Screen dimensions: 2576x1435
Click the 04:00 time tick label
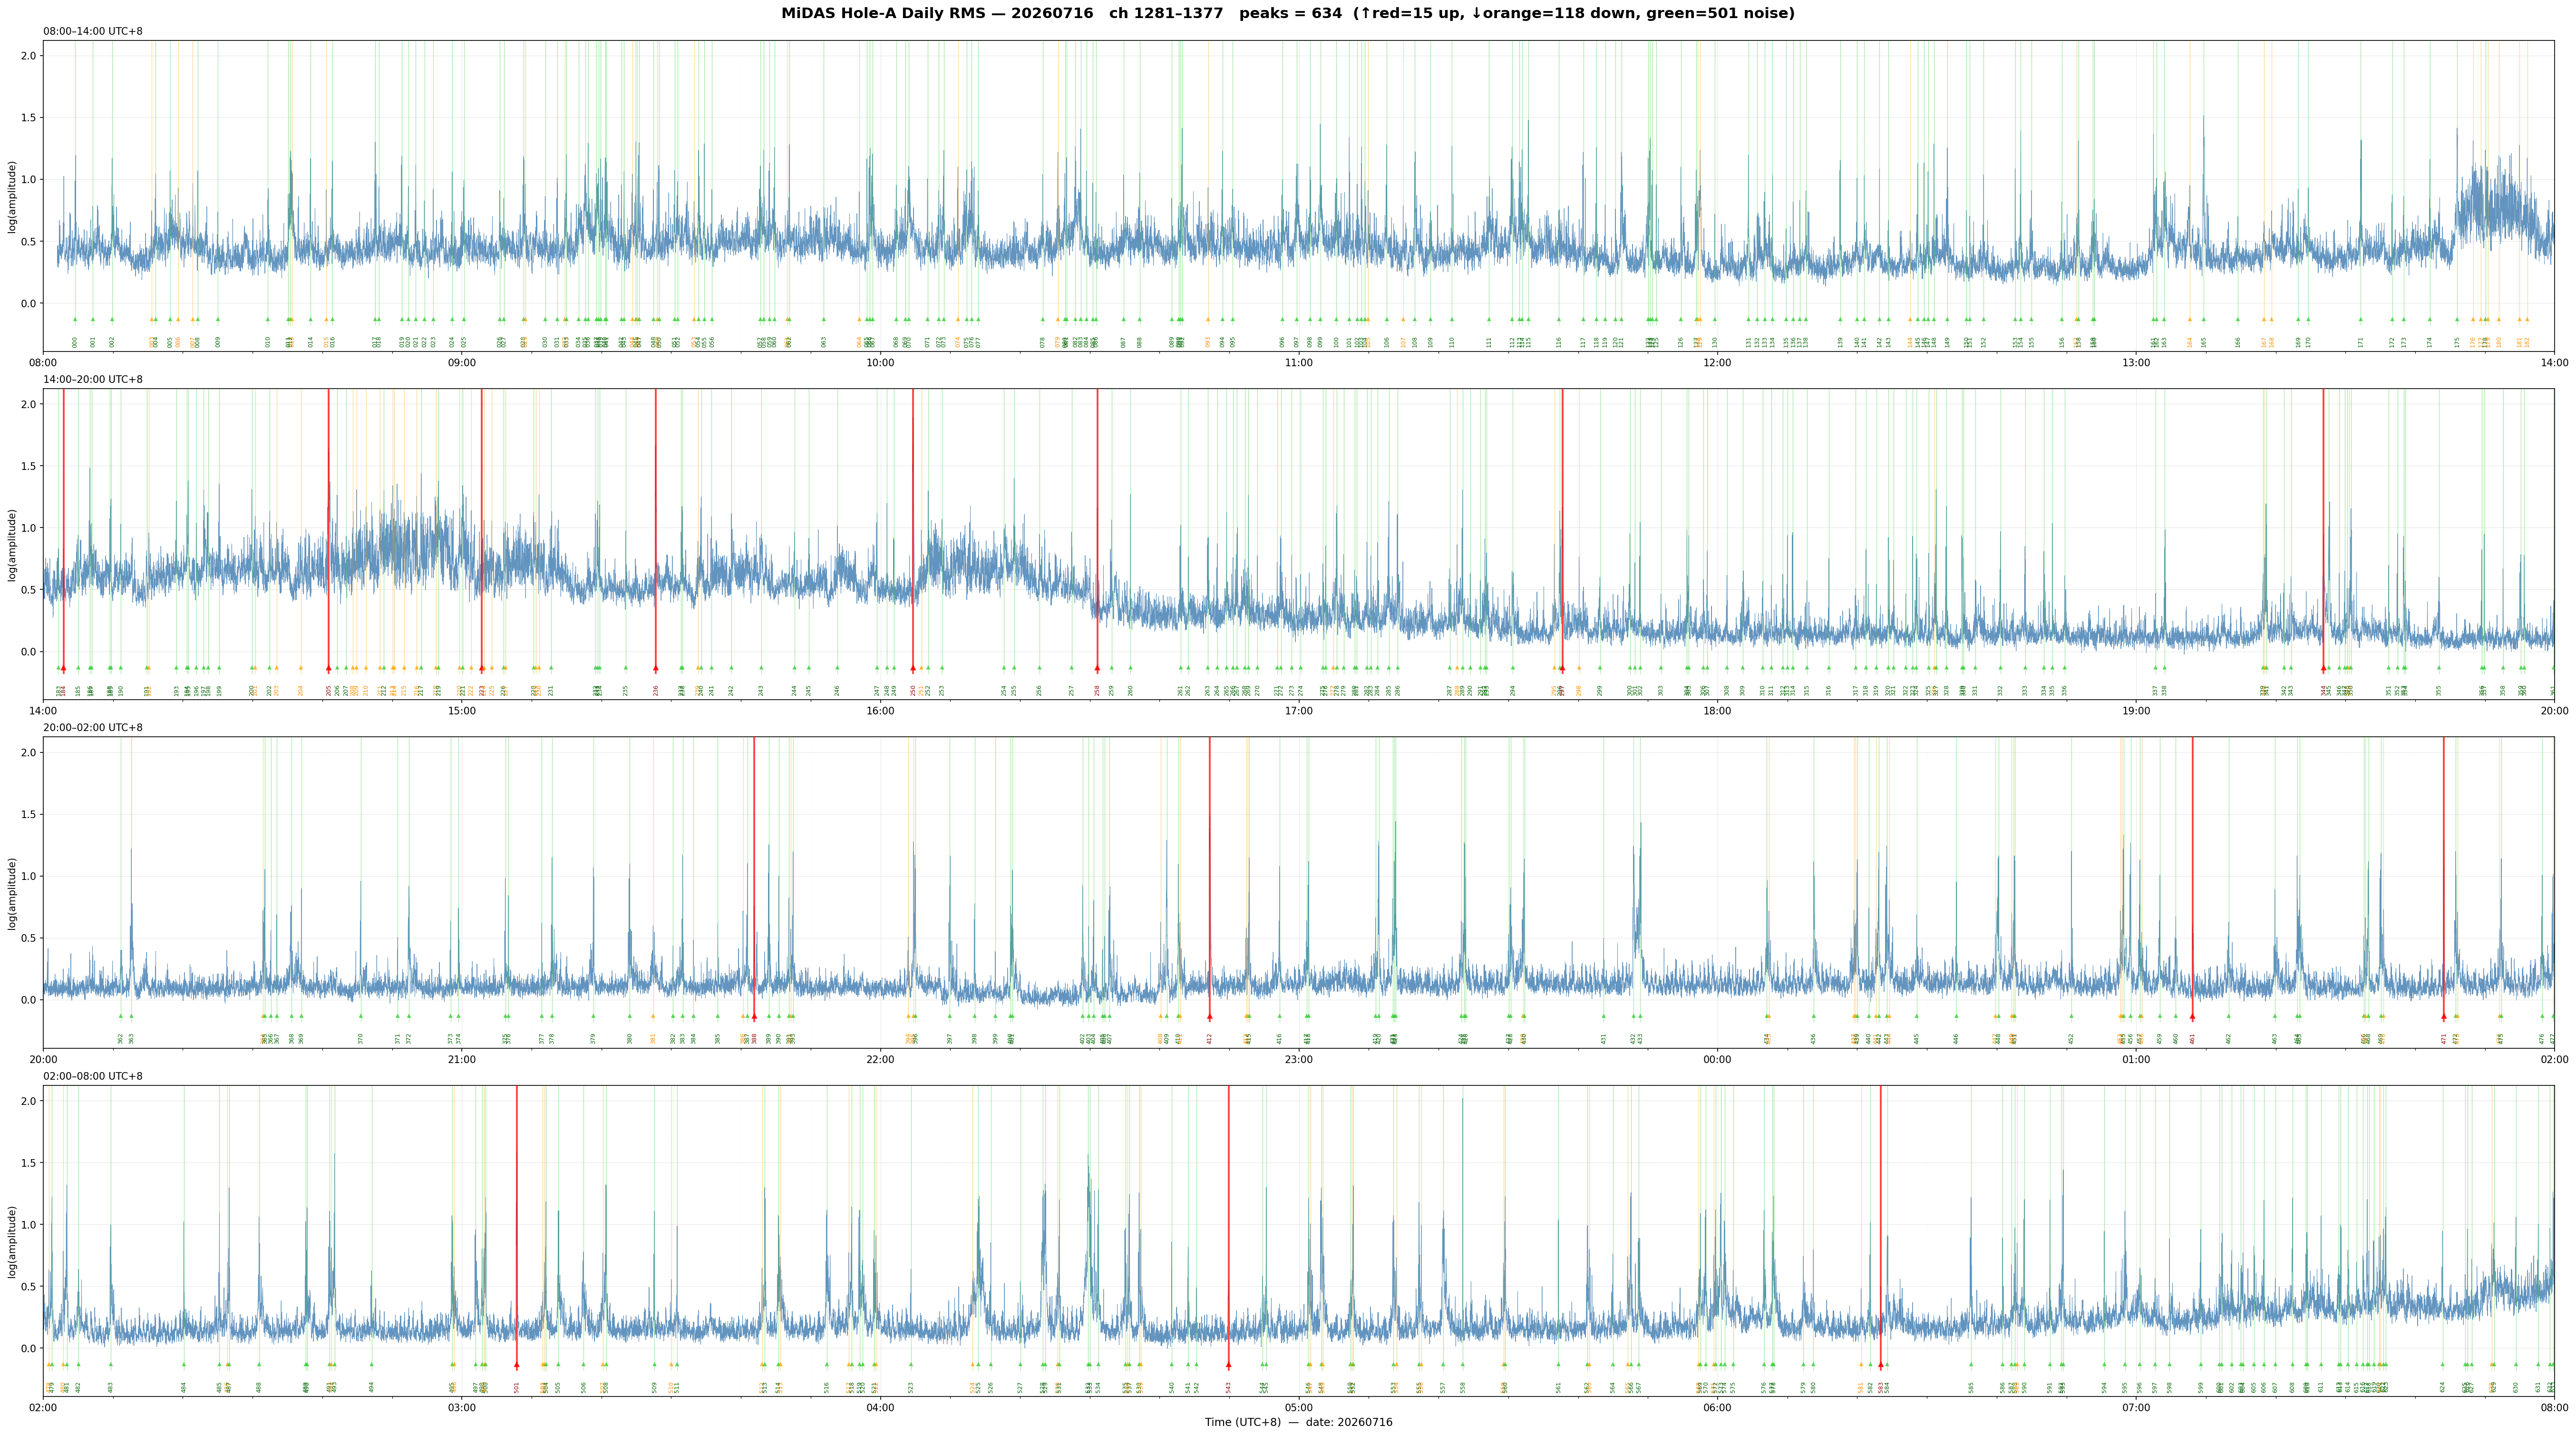[880, 1407]
